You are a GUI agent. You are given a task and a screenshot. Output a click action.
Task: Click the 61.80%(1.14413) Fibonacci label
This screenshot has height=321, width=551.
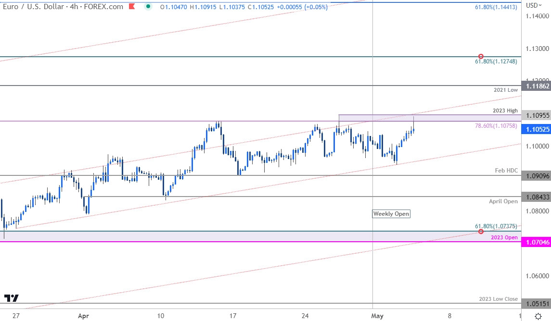pos(496,7)
